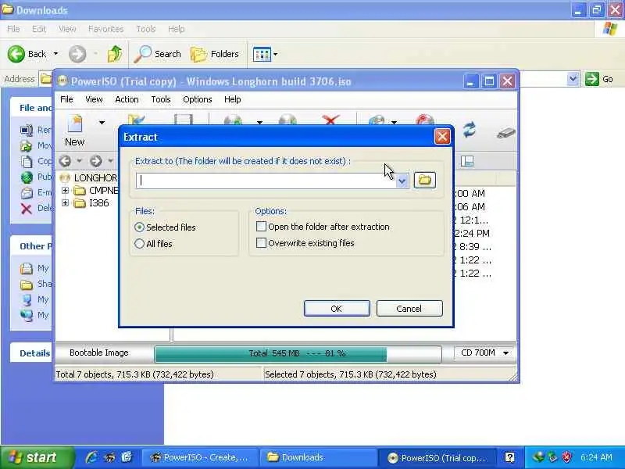
Task: Click the help question mark taskbar icon
Action: pos(509,457)
